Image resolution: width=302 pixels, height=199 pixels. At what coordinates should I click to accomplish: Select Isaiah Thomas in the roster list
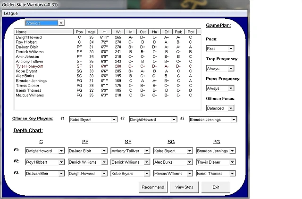(x=108, y=90)
